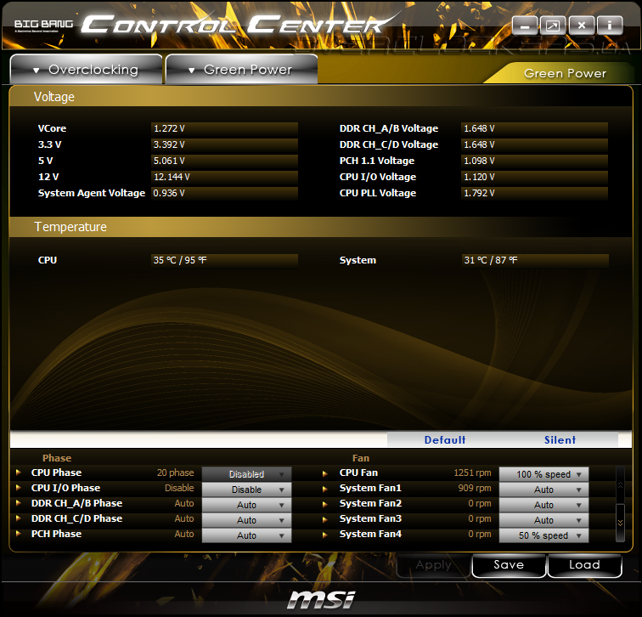Click the 12 V reading 12.144 V
642x617 pixels.
[224, 177]
